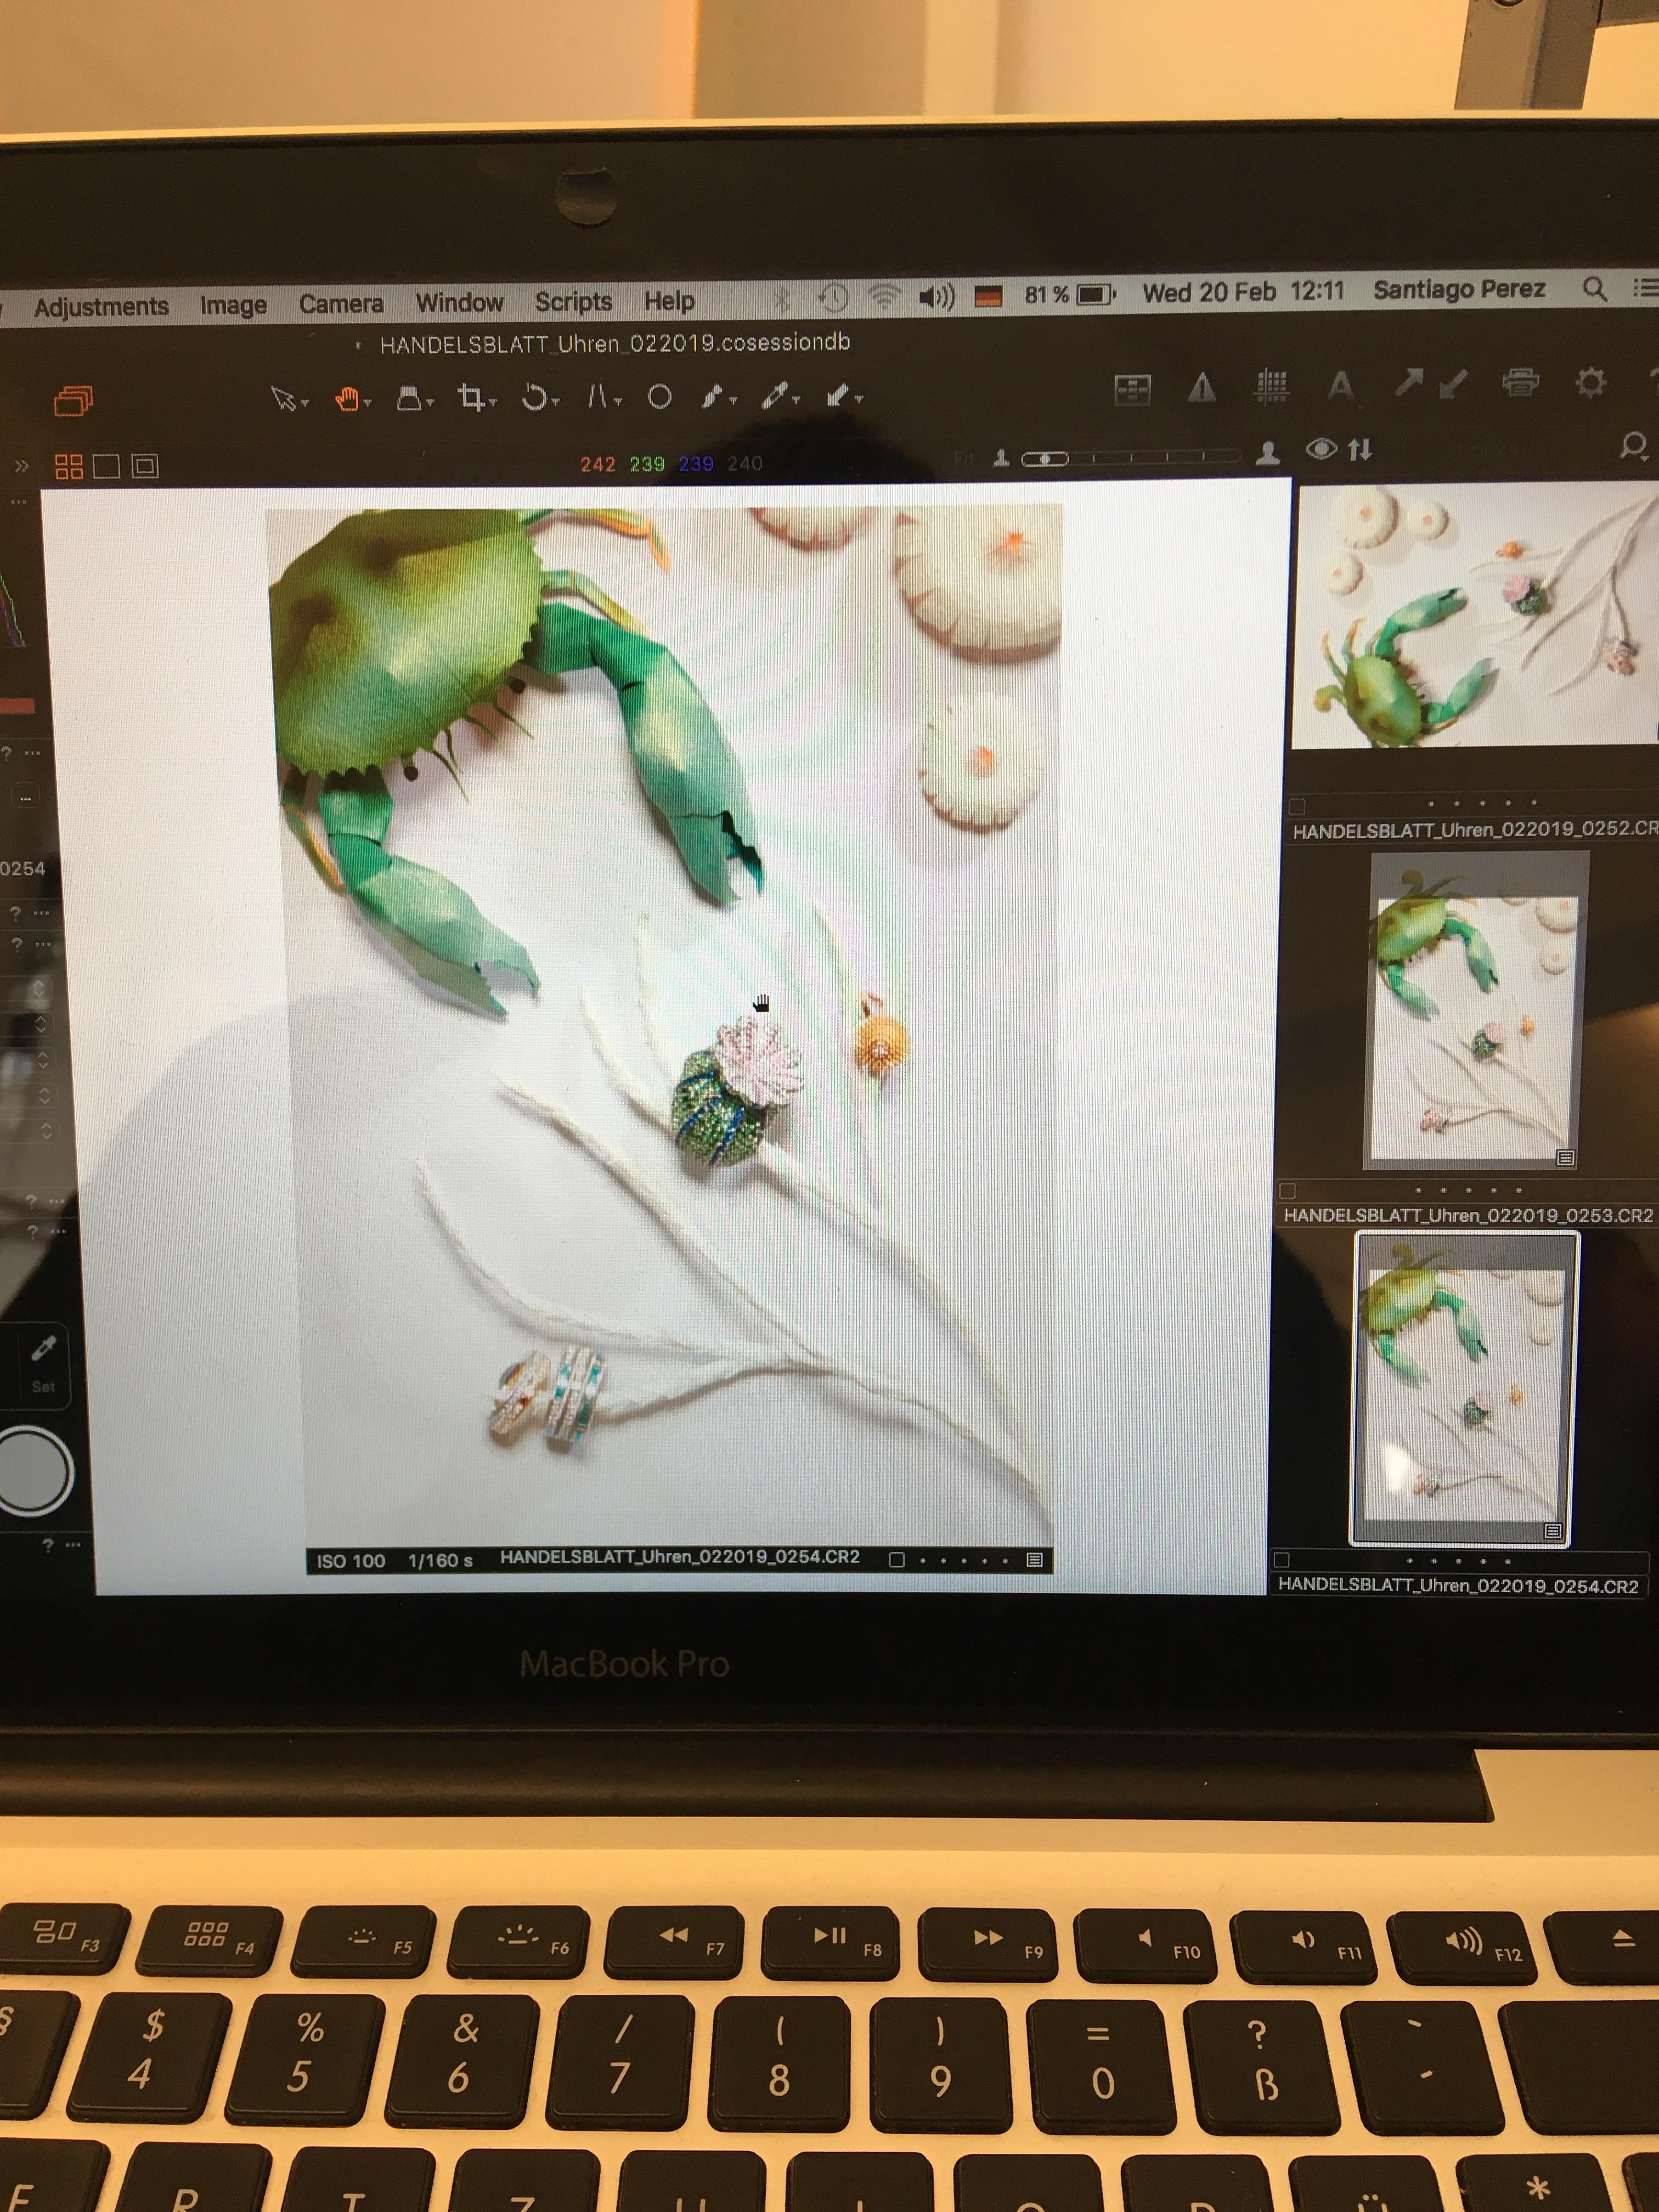
Task: Click the sort up-down arrows icon
Action: pos(1359,450)
